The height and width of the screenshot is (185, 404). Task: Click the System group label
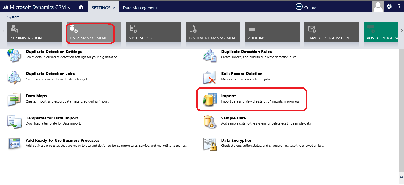(13, 17)
